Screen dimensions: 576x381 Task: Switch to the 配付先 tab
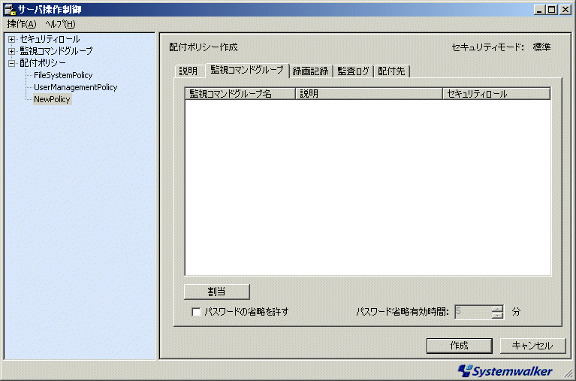click(391, 71)
